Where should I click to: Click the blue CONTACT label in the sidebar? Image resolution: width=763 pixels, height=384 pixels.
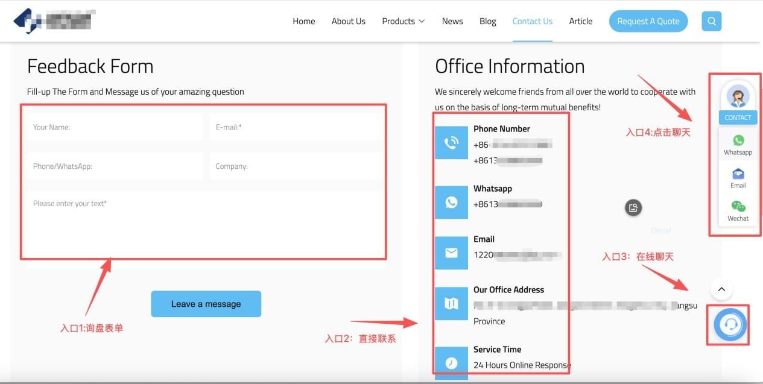click(x=738, y=118)
